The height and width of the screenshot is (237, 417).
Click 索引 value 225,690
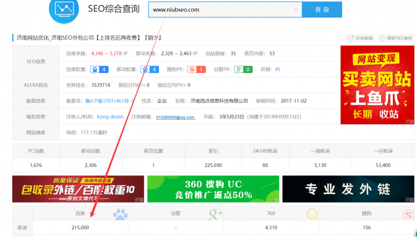coord(213,165)
